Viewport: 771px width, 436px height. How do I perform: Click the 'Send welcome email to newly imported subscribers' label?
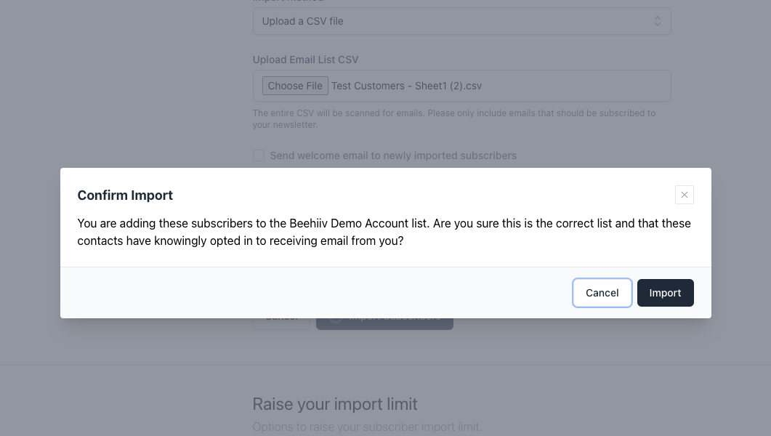(x=393, y=156)
